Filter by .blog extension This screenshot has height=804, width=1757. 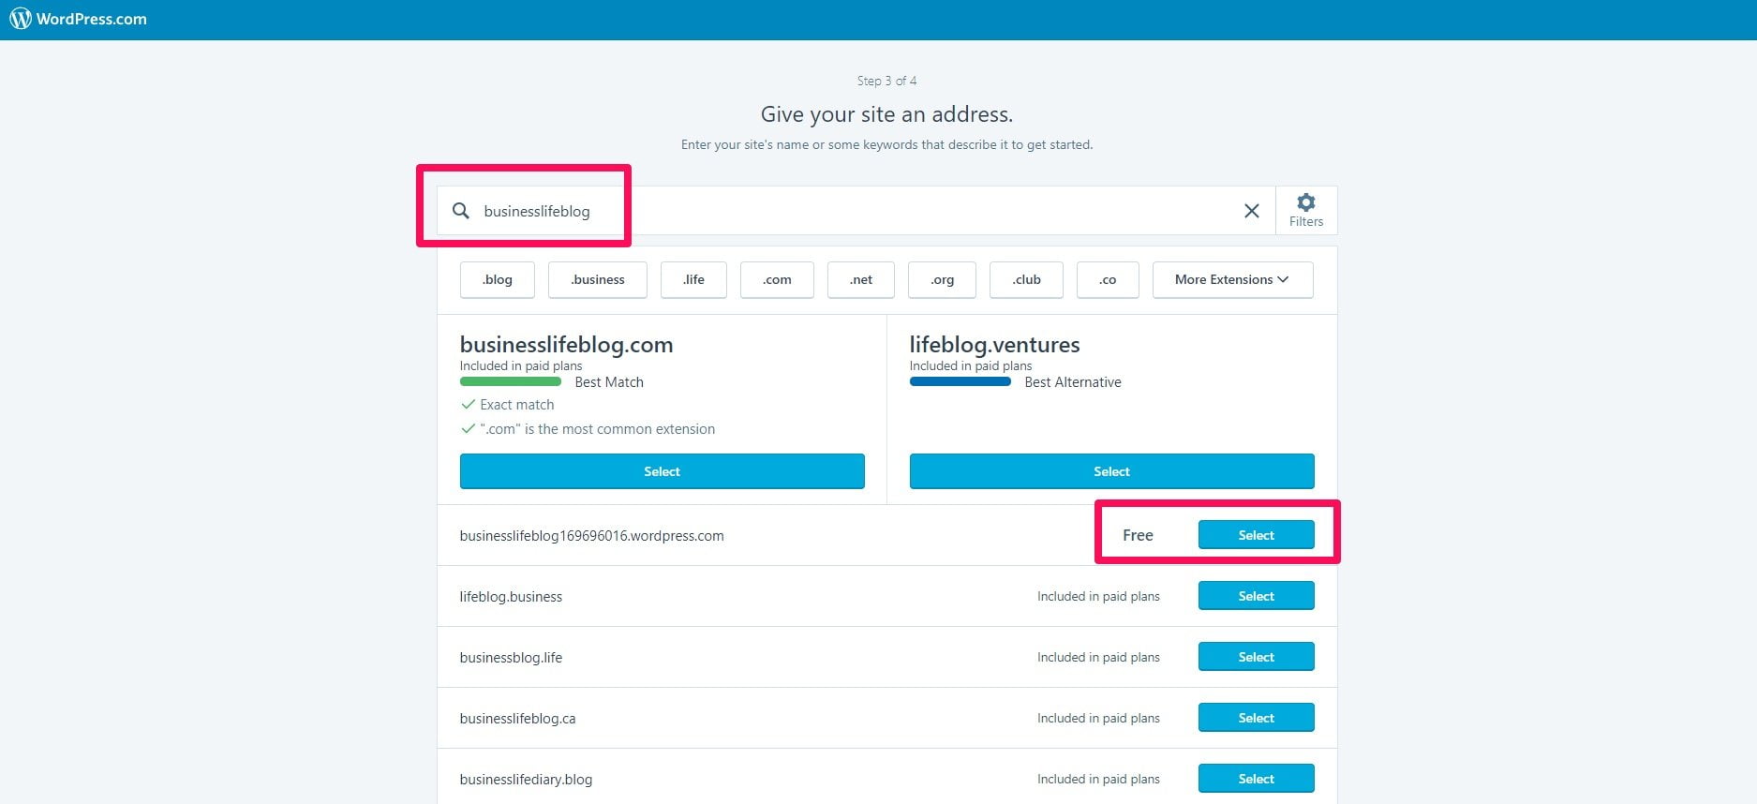coord(498,279)
